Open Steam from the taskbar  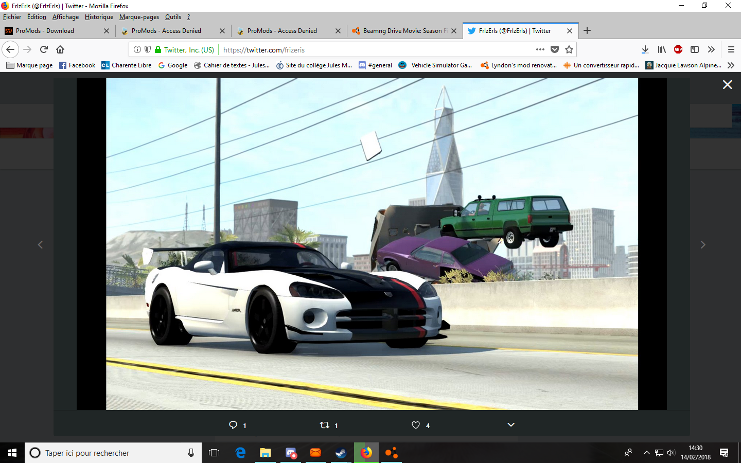[x=341, y=453]
